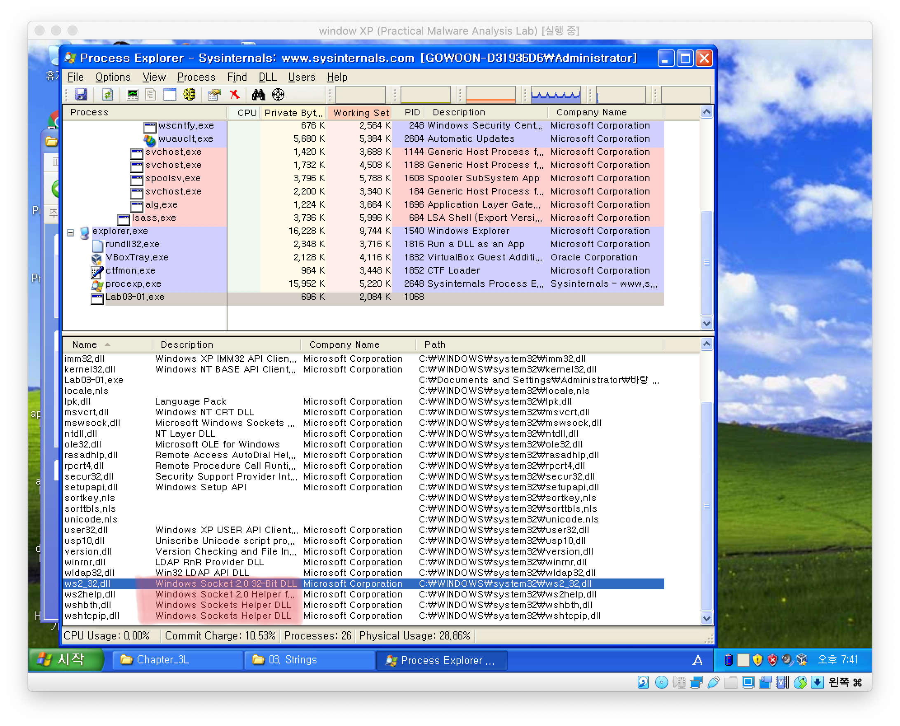Open the DLL menu
This screenshot has height=726, width=900.
(267, 77)
